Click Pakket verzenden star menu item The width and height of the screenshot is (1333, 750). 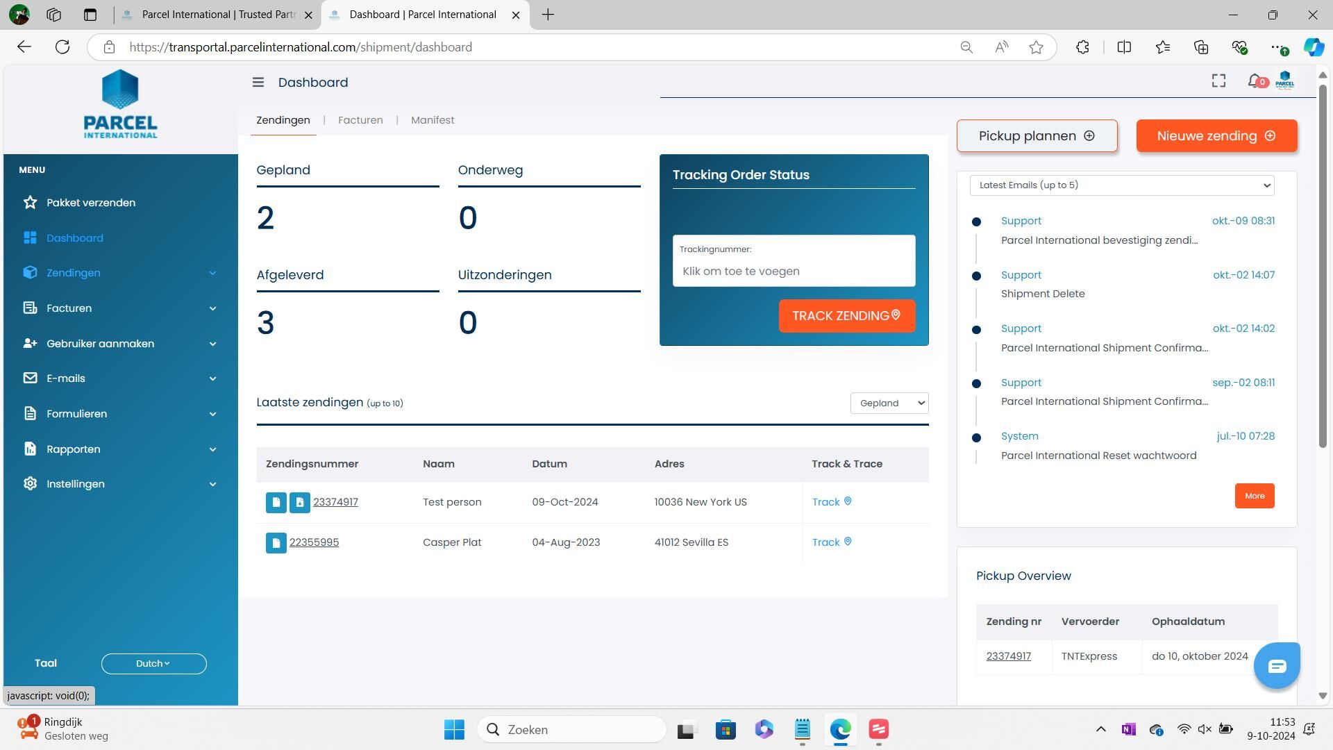pyautogui.click(x=91, y=203)
